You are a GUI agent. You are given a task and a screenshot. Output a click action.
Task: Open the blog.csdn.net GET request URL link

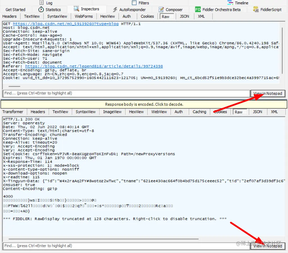(x=65, y=24)
